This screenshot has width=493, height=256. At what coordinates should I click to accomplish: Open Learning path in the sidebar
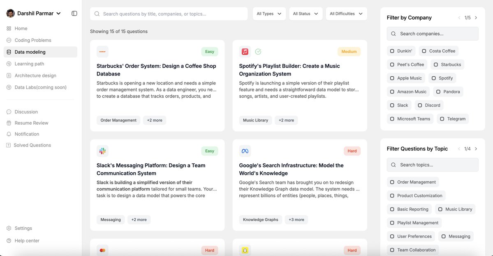40,64
